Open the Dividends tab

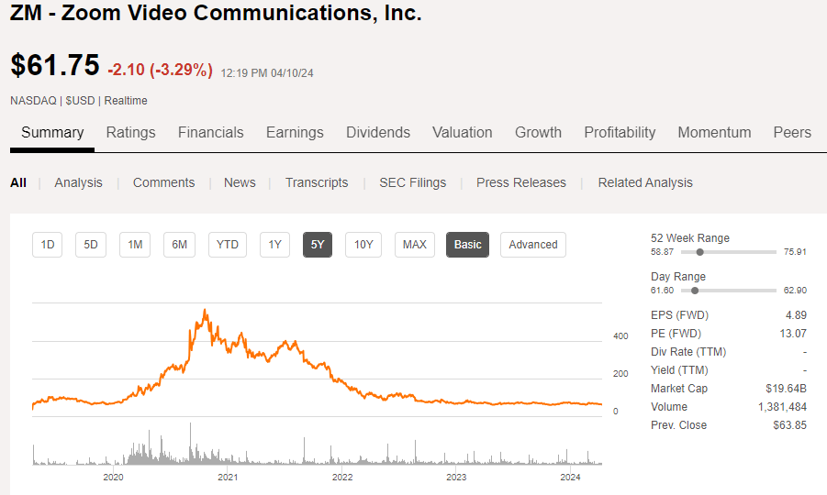[378, 133]
